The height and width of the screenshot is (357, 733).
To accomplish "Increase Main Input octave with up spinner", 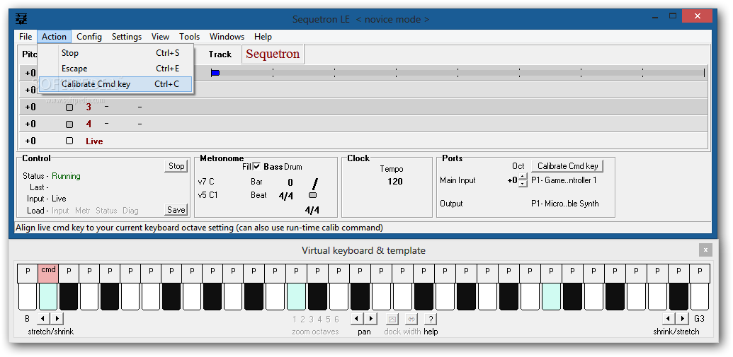I will point(523,177).
